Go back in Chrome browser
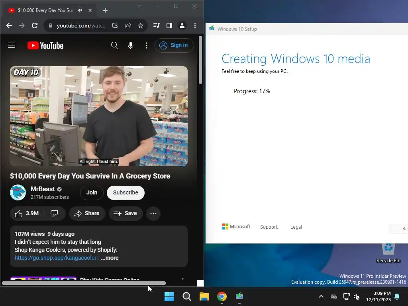Screen dimensions: 408x306 [9, 25]
